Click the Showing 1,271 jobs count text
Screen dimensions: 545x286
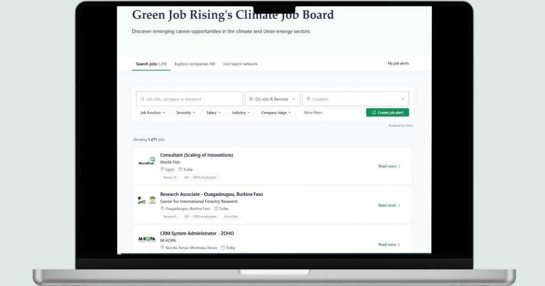(149, 139)
